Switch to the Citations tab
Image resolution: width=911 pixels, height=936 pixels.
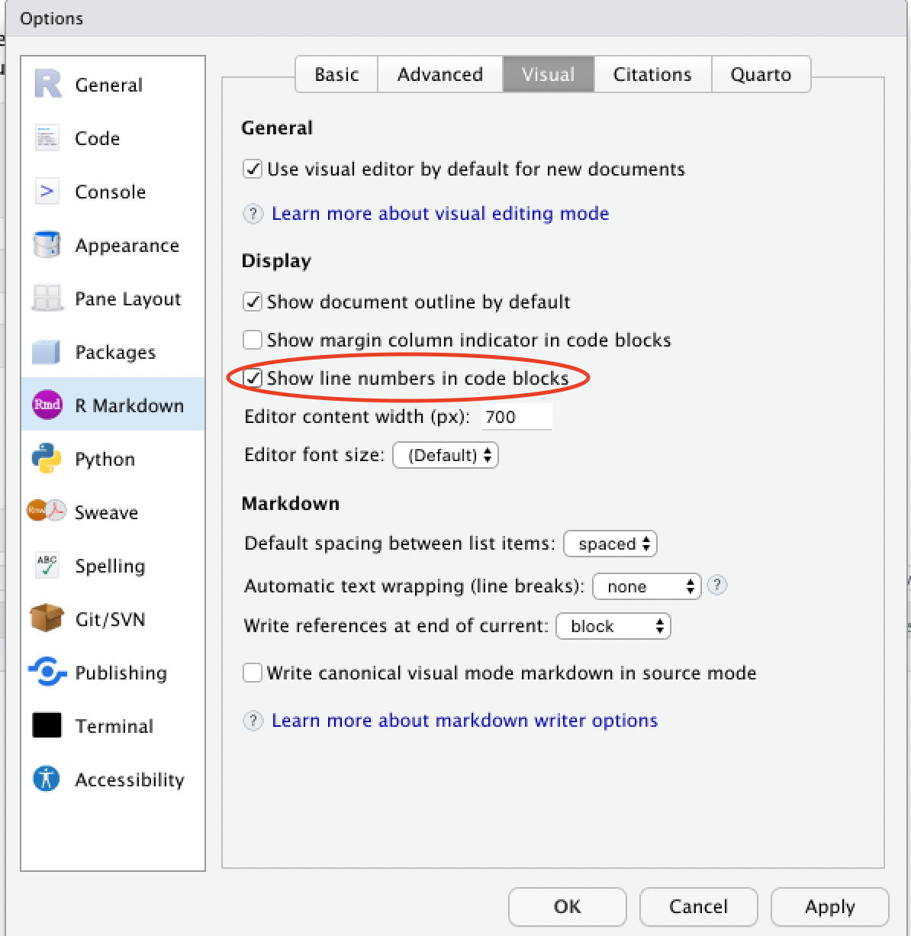click(x=652, y=74)
